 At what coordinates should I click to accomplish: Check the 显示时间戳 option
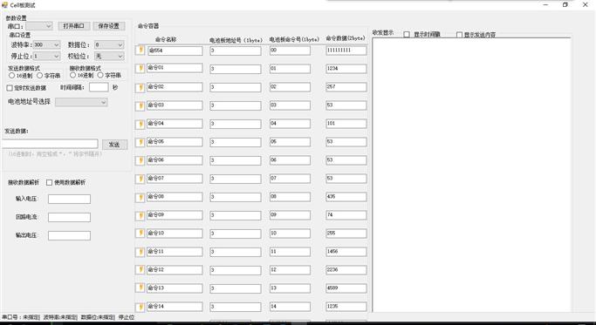click(407, 35)
